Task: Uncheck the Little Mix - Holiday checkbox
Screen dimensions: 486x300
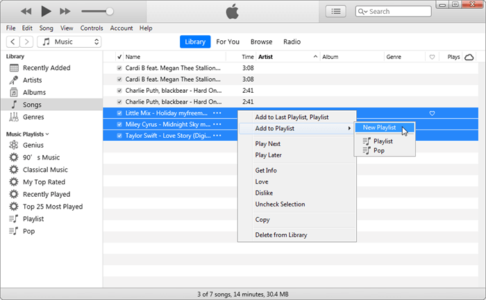Action: coord(119,113)
